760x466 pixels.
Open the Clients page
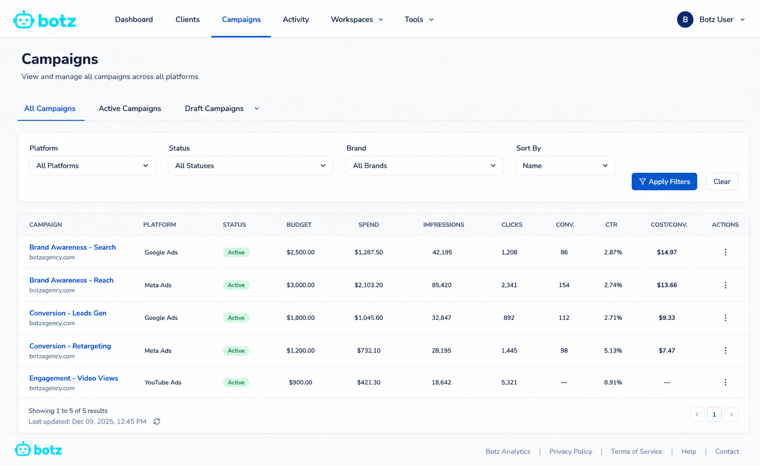pos(187,19)
